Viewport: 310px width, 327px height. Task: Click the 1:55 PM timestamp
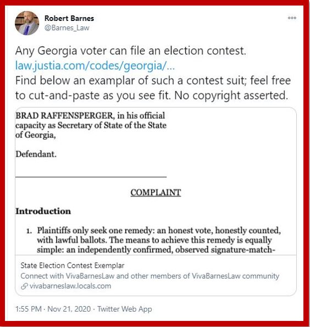[x=29, y=309]
